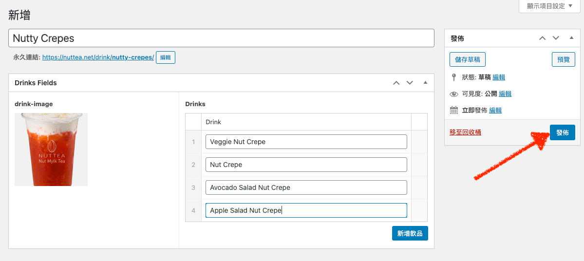
Task: Click the 儲存草稿 save draft button
Action: click(x=468, y=59)
